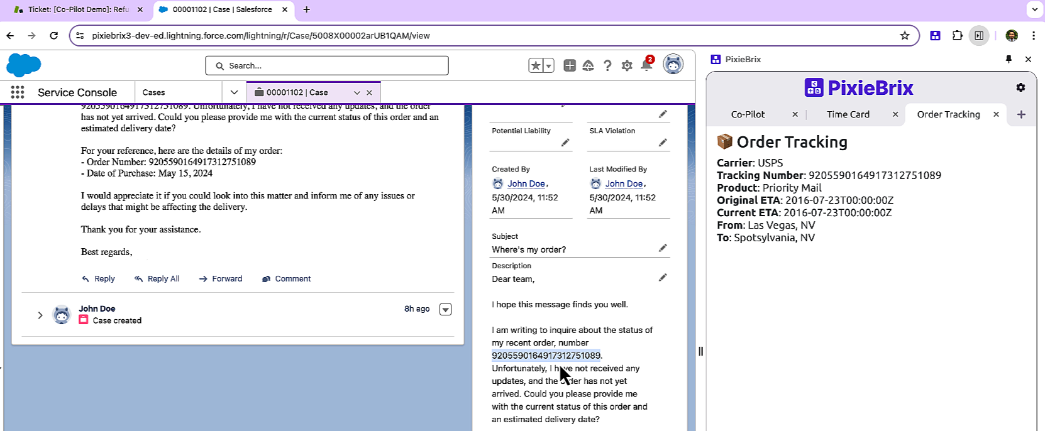Image resolution: width=1045 pixels, height=431 pixels.
Task: Toggle the browser side panel button
Action: (x=979, y=36)
